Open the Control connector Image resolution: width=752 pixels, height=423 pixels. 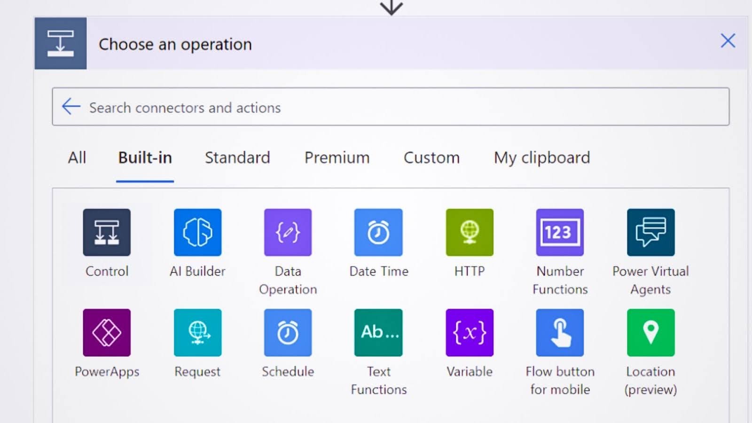107,233
